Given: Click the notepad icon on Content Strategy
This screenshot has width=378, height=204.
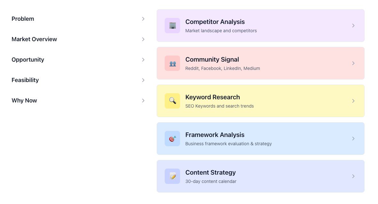Looking at the screenshot, I should 172,176.
